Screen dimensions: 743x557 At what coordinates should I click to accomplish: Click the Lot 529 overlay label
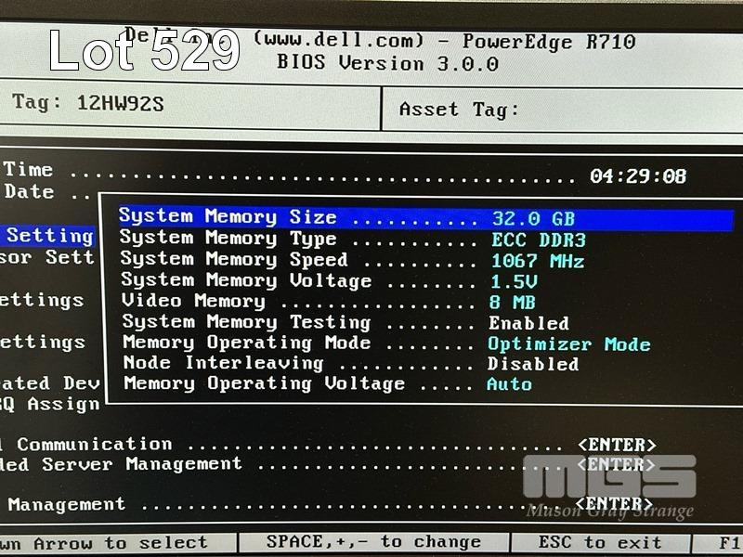[x=144, y=50]
